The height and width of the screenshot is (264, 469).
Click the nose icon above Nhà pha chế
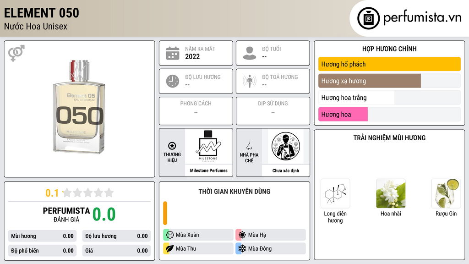coord(249,146)
